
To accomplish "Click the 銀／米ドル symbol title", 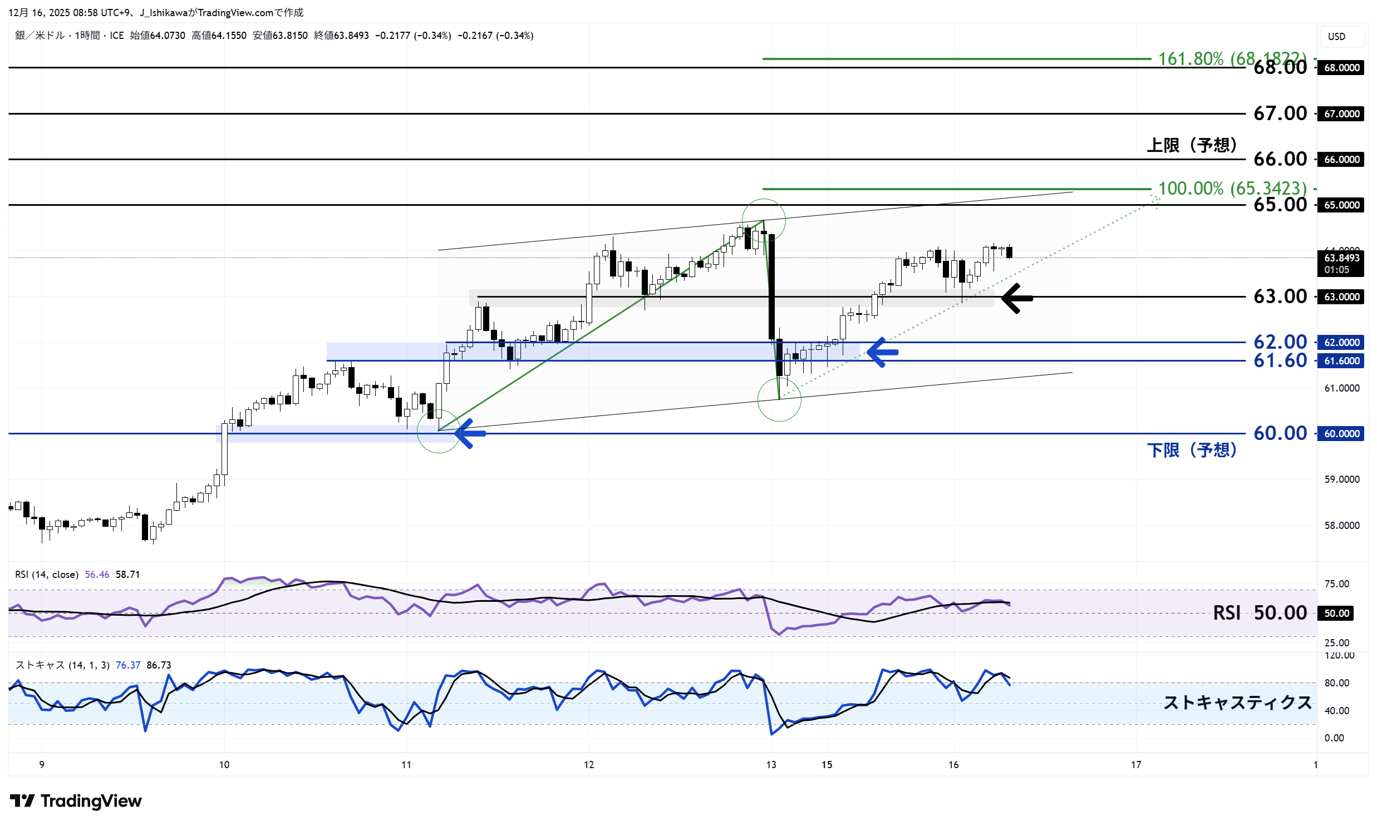I will click(x=39, y=36).
